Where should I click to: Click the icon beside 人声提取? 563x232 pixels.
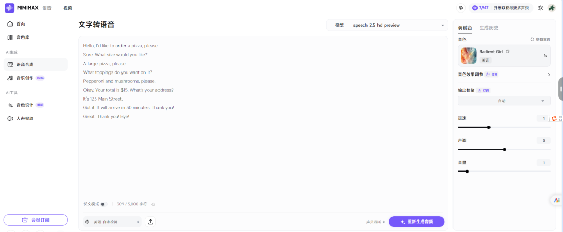point(10,118)
